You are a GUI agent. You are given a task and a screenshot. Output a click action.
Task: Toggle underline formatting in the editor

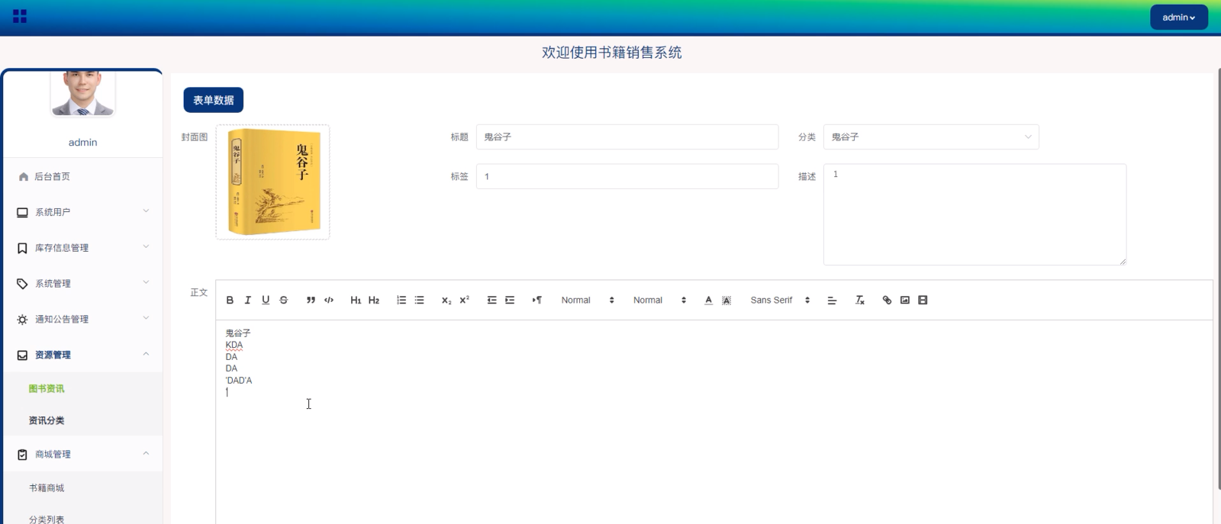tap(266, 301)
